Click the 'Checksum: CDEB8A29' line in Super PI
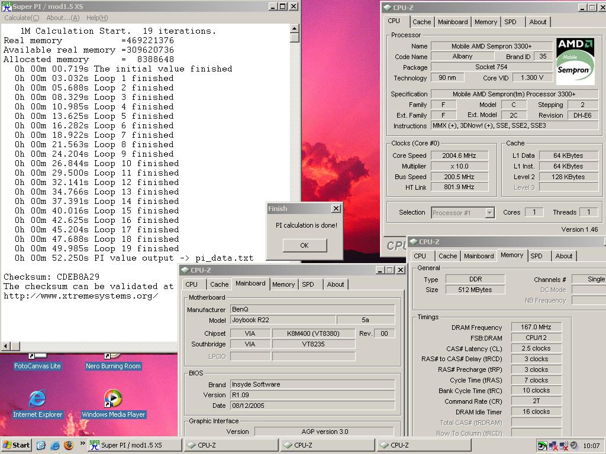 [x=51, y=277]
